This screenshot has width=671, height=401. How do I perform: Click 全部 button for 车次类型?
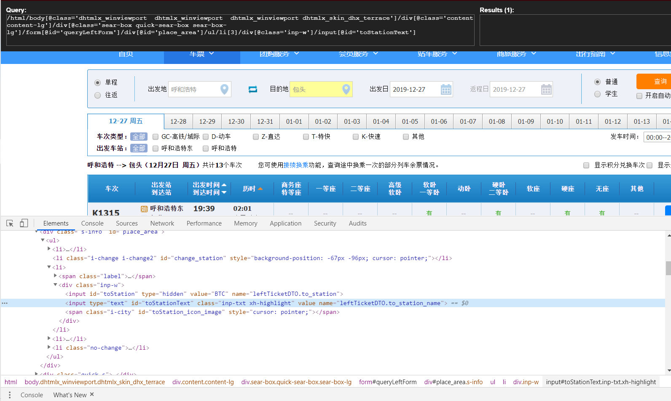tap(139, 137)
